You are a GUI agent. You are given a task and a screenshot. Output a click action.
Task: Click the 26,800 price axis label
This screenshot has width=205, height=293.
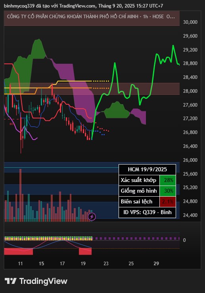(190, 132)
